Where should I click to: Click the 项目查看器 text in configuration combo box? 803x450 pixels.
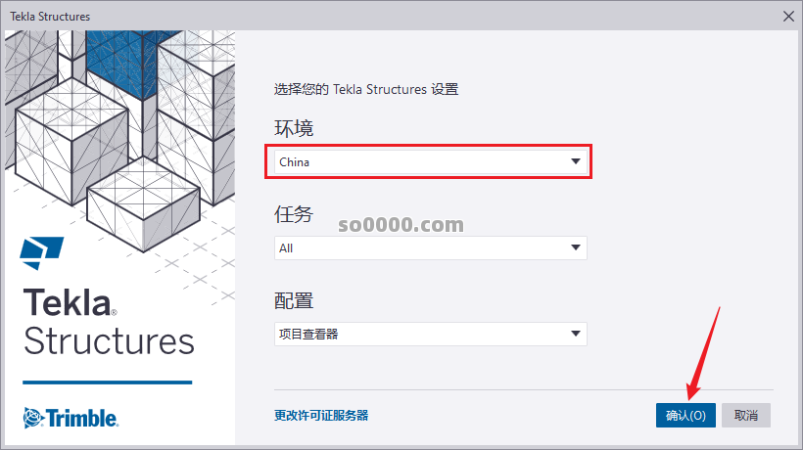[308, 335]
